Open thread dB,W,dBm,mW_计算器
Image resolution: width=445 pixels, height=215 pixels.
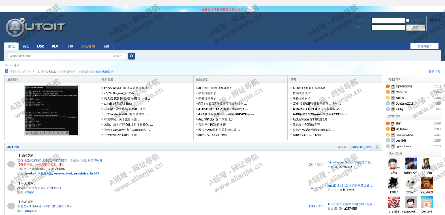tap(119, 93)
